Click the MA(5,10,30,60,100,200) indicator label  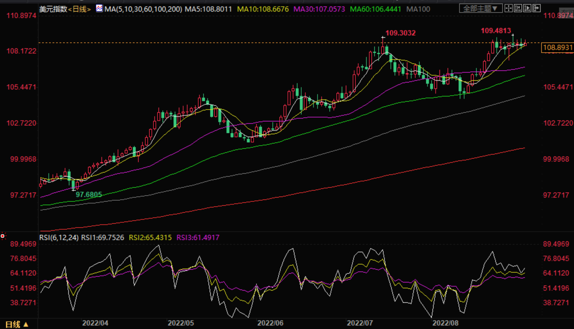[143, 9]
